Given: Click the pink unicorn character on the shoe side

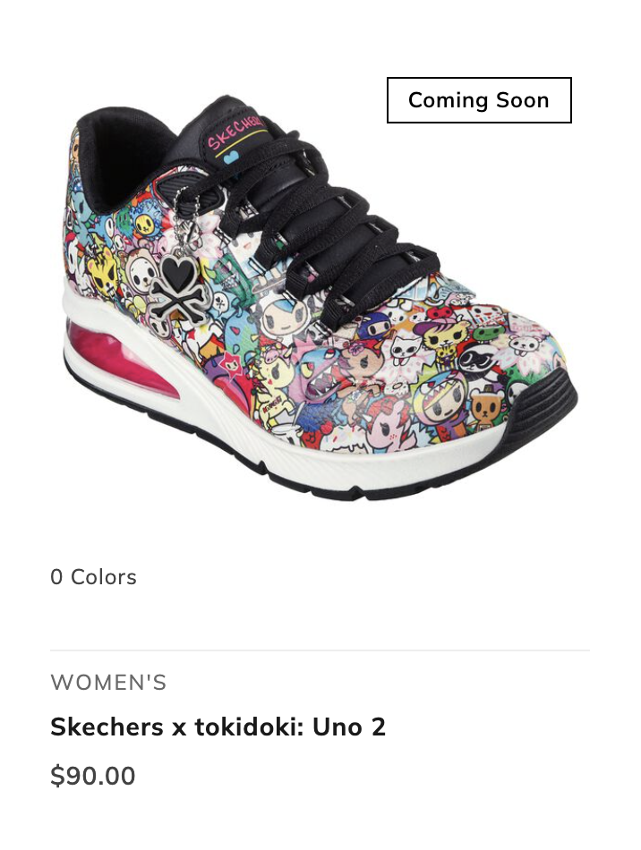Looking at the screenshot, I should 391,424.
